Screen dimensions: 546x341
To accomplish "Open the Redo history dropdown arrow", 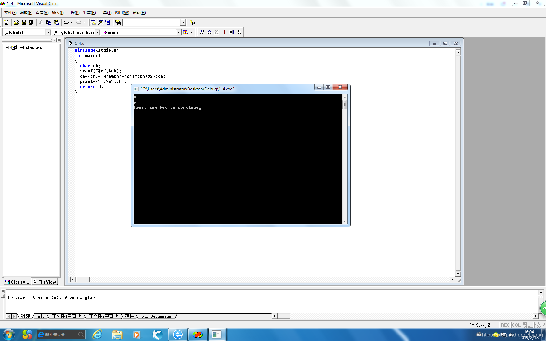I will [x=84, y=22].
